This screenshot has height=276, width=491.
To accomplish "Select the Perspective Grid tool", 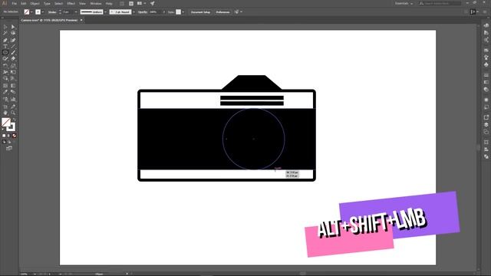I will point(13,78).
